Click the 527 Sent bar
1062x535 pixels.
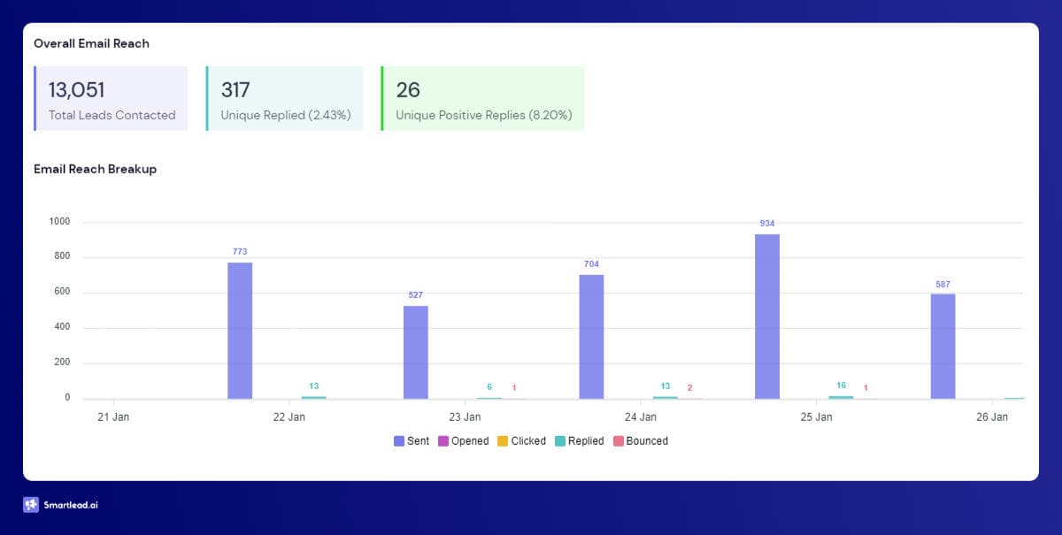416,352
